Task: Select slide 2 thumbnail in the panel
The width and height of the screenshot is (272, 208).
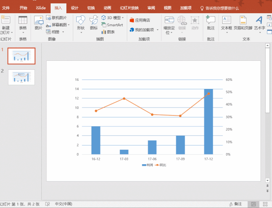Action: click(x=21, y=77)
